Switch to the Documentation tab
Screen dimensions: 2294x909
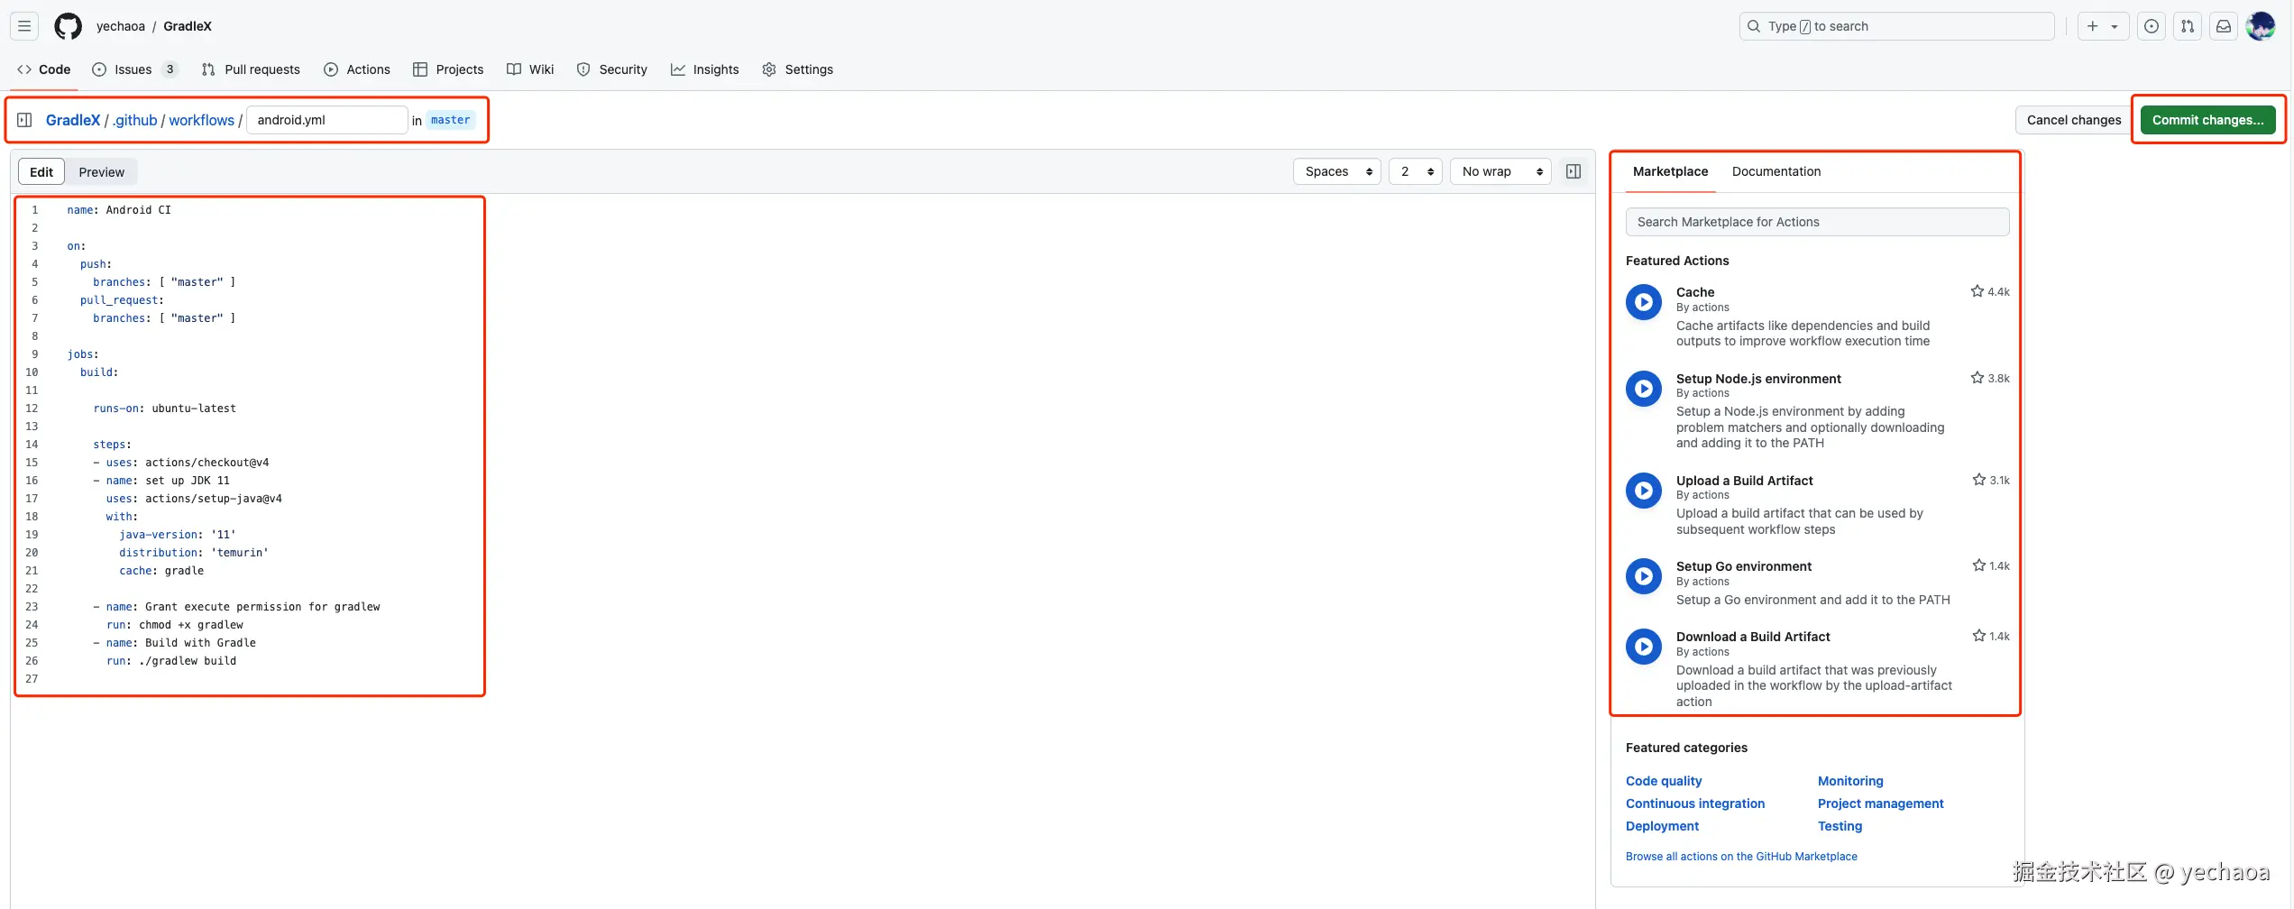click(x=1776, y=171)
